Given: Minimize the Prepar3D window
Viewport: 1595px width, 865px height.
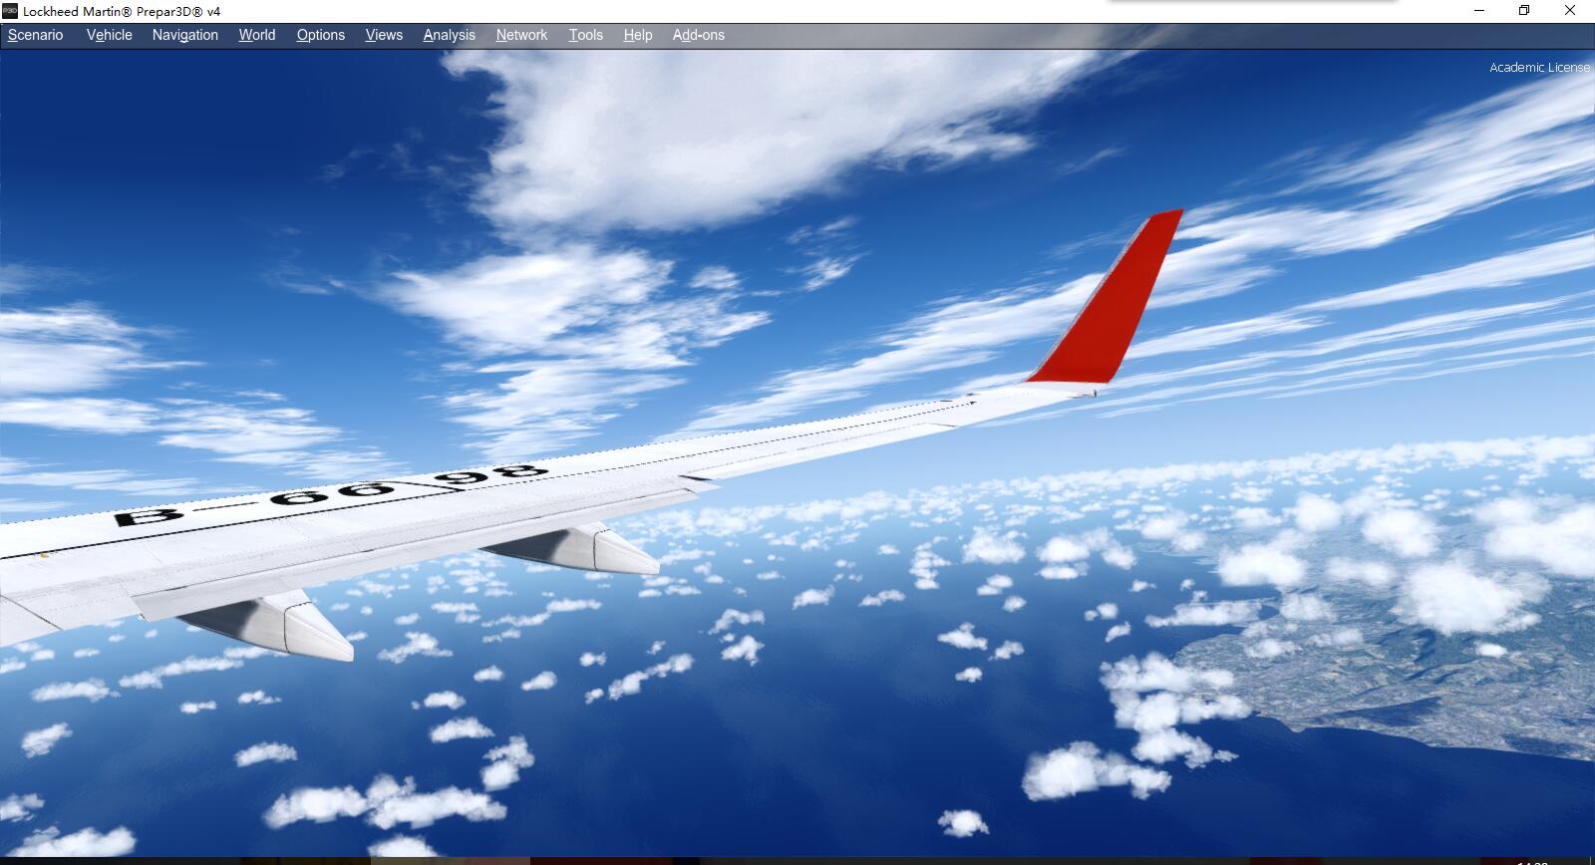Looking at the screenshot, I should 1479,11.
